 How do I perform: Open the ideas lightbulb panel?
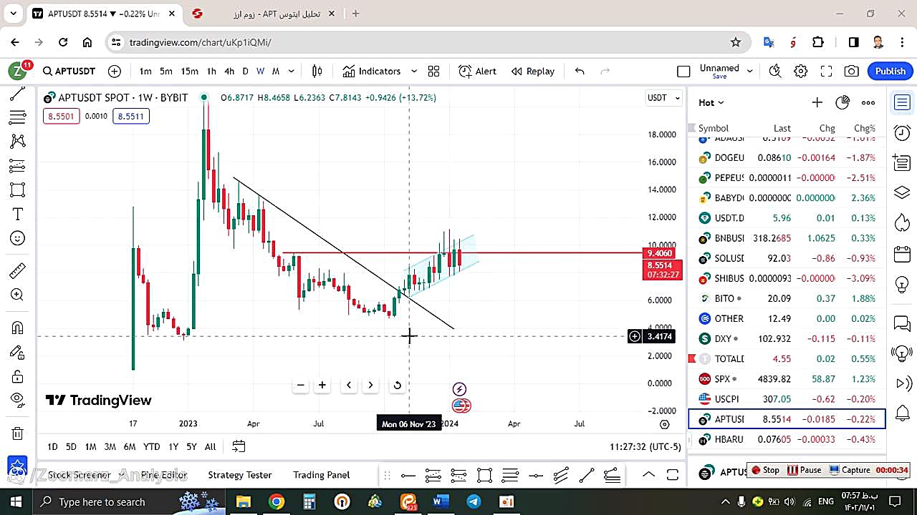[902, 284]
